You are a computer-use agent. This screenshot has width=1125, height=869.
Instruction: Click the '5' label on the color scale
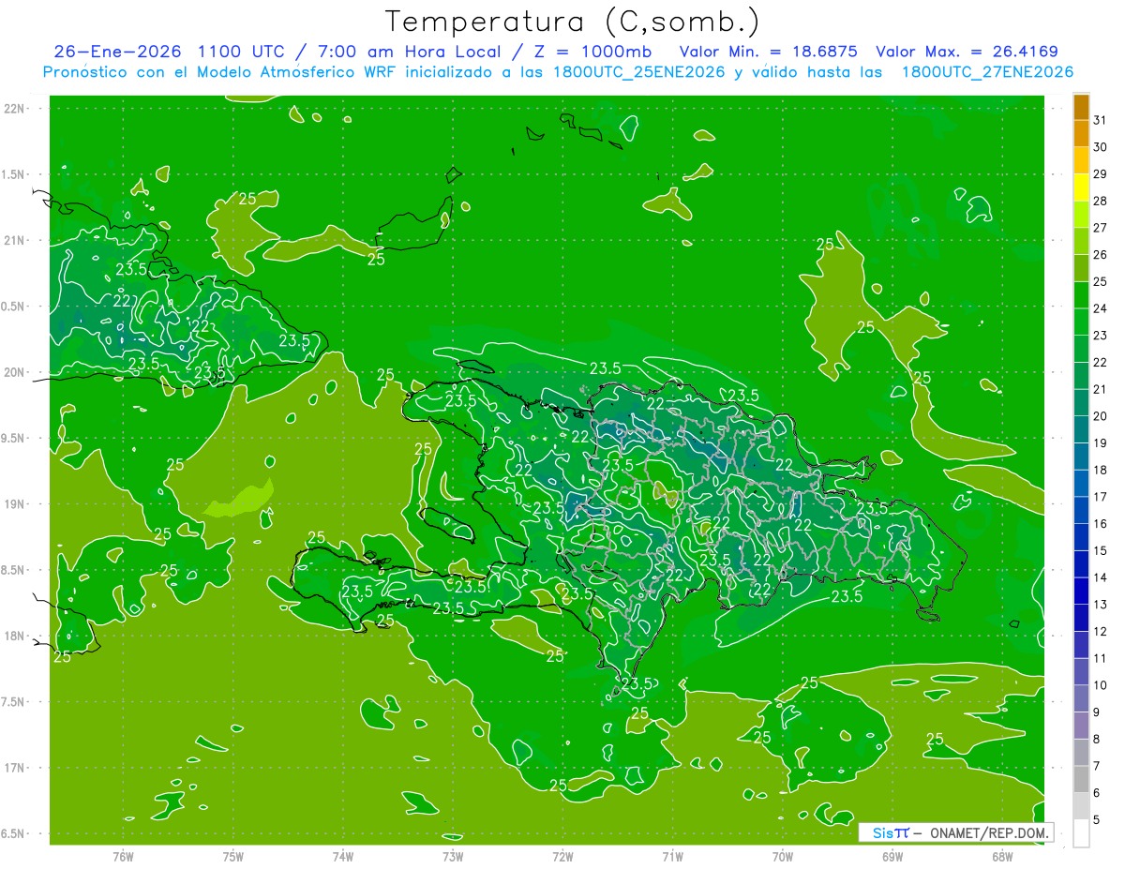point(1097,820)
